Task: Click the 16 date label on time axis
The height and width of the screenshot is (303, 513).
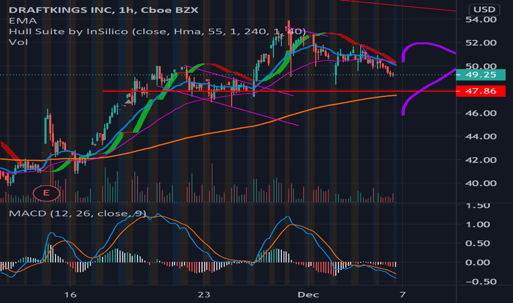Action: coord(70,295)
